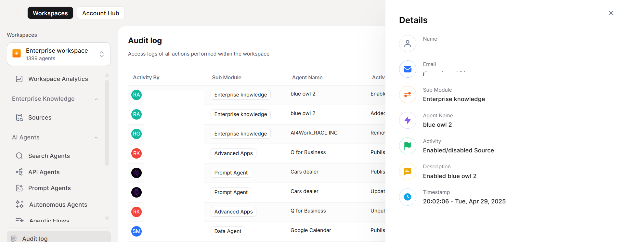Click the Agent Name lightning icon in Details
This screenshot has width=624, height=245.
408,120
